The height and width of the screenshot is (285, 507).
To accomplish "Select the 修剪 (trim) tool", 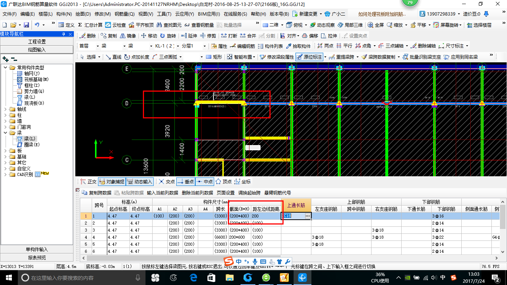I will tap(208, 36).
